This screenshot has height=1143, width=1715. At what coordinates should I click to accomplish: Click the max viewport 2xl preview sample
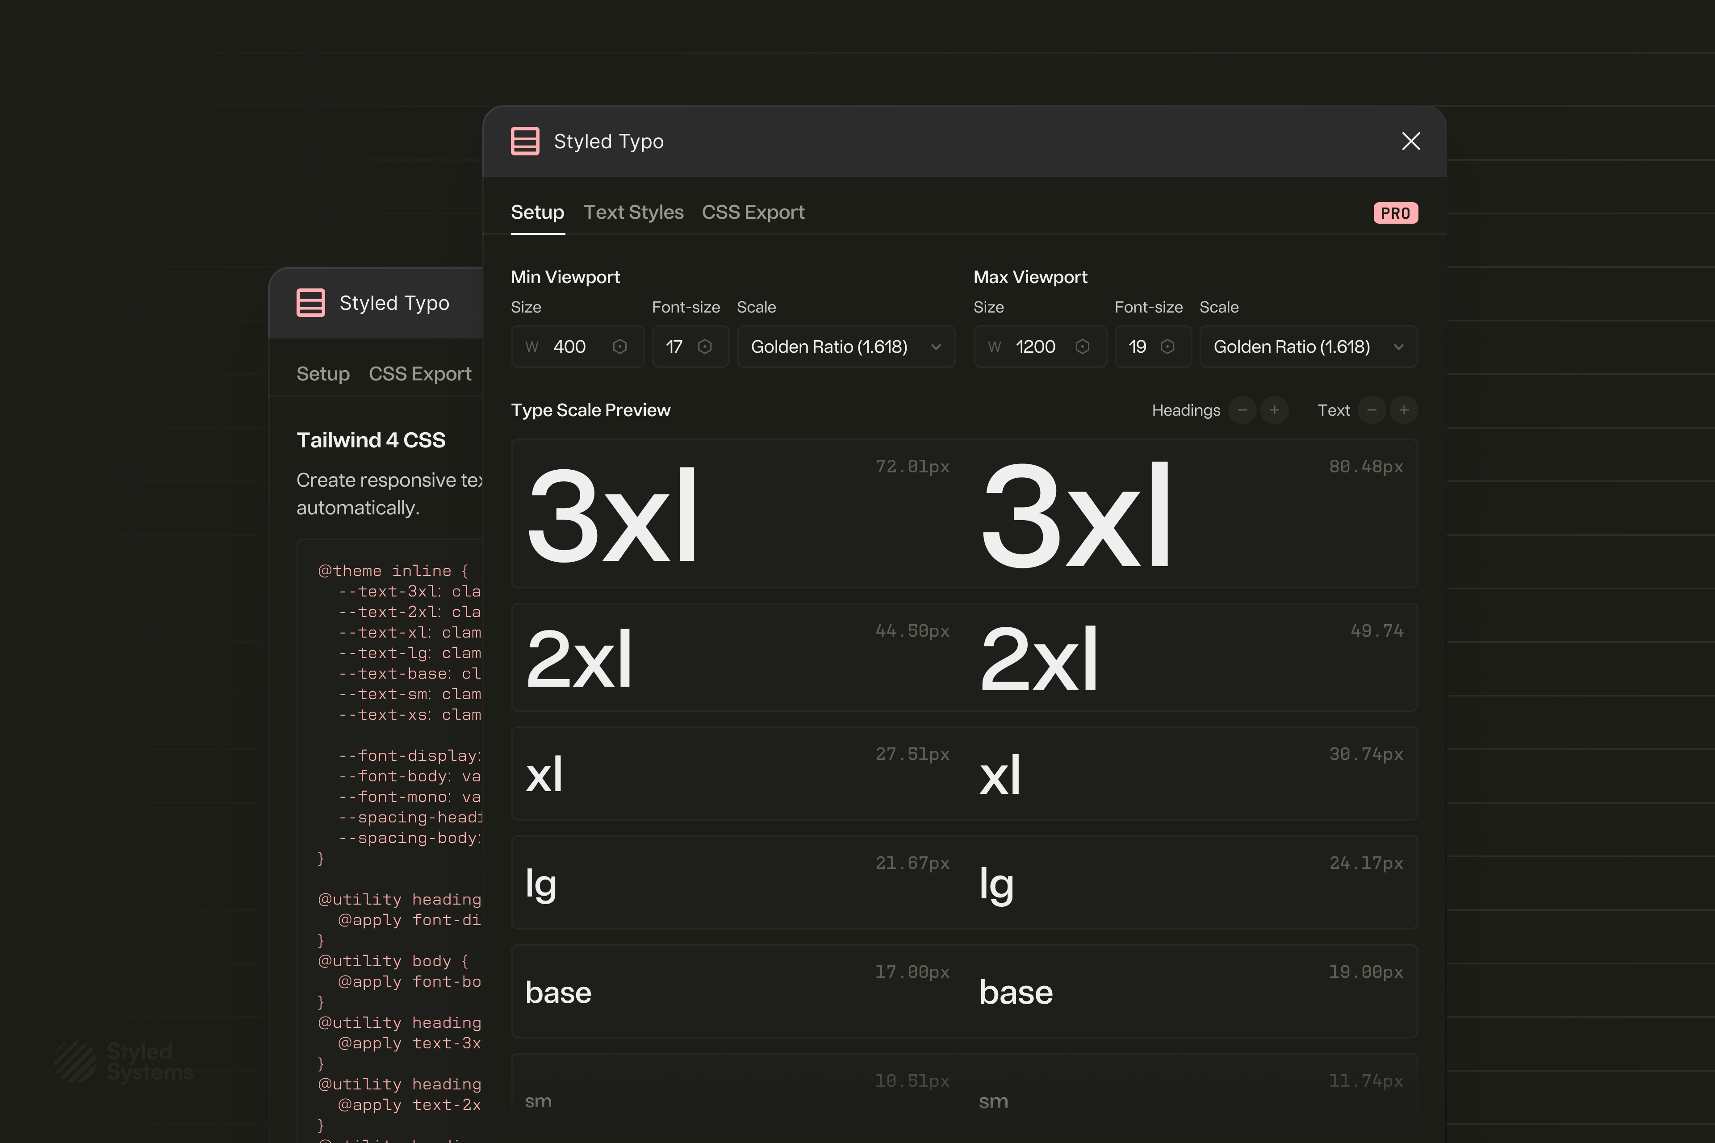coord(1039,659)
